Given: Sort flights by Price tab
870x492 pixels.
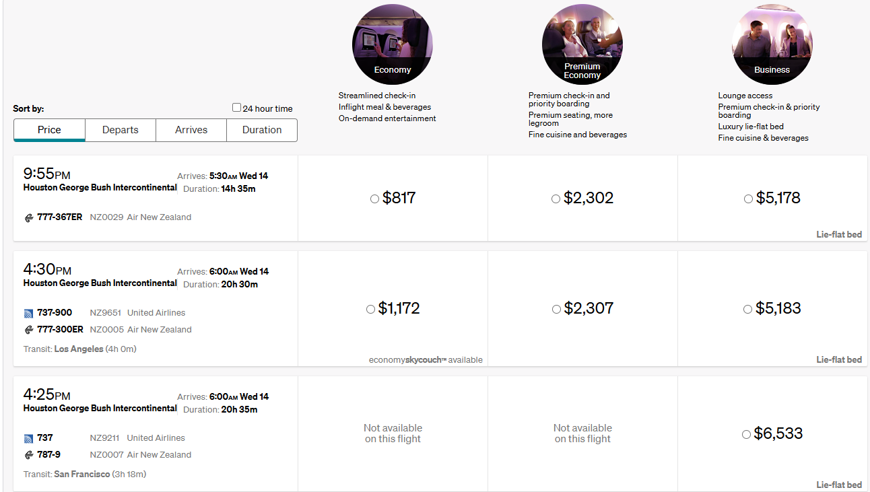Looking at the screenshot, I should click(x=49, y=130).
